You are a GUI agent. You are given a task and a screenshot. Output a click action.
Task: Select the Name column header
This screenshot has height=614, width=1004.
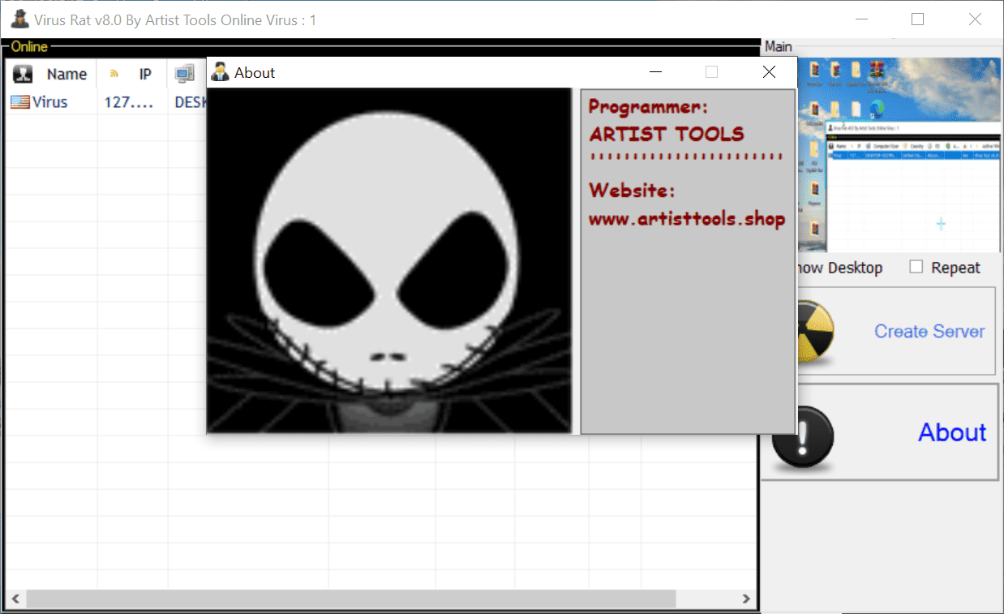51,74
